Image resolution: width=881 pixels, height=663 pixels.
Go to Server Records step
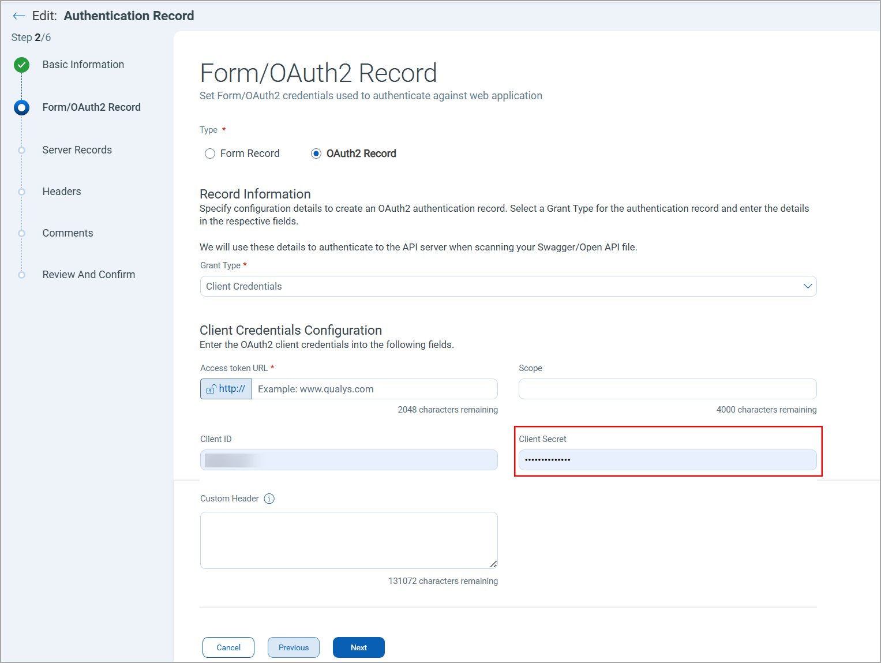[x=77, y=150]
